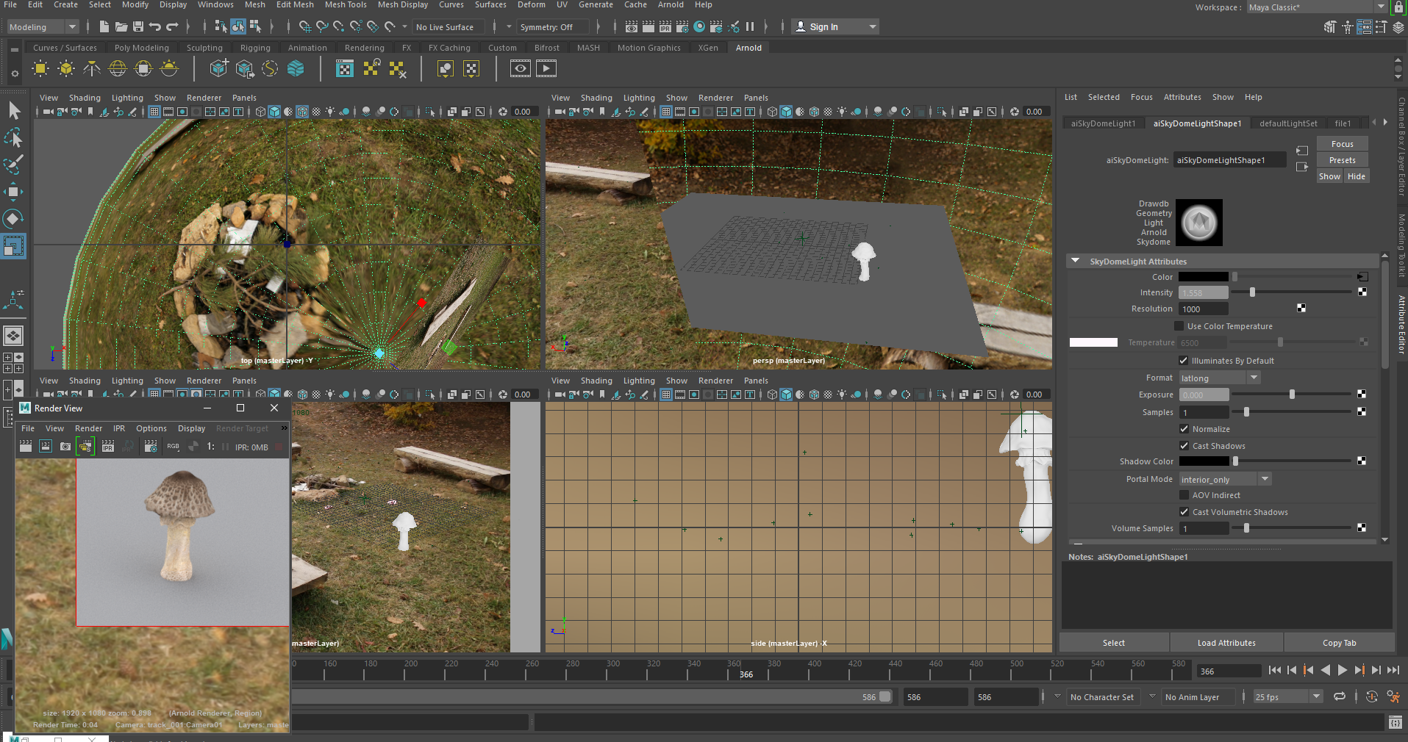Start IPR render in Render View
This screenshot has height=742, width=1408.
[107, 447]
